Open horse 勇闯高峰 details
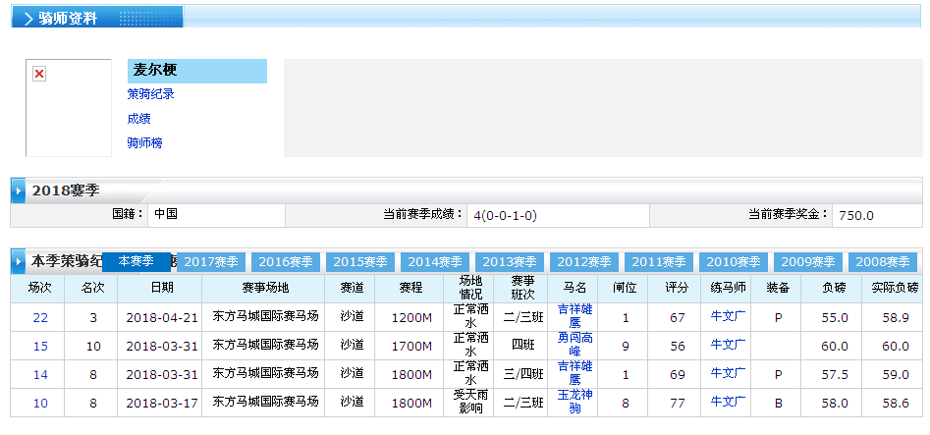Screen dimensions: 930x435 (x=574, y=345)
